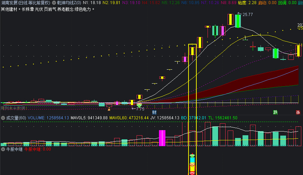The height and width of the screenshot is (175, 303).
Task: Click the yellow candle left of 25.77 peak
Action: 230,19
